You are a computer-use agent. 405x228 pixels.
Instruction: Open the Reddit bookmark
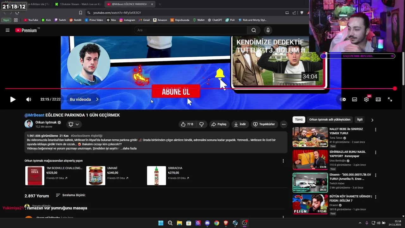(x=75, y=20)
